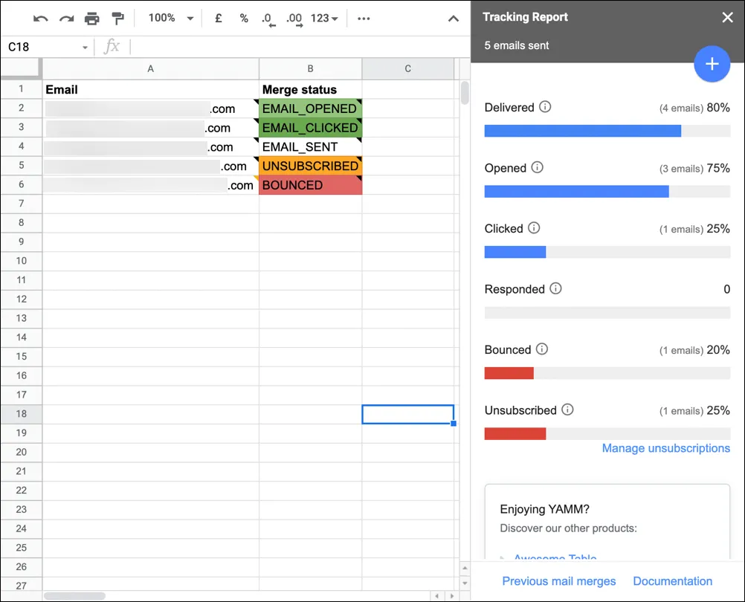The image size is (745, 602).
Task: Click the Undo icon in the toolbar
Action: click(40, 19)
